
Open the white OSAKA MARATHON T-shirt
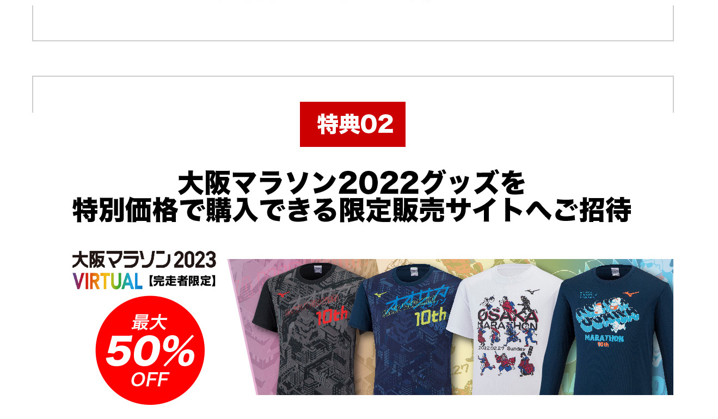click(x=504, y=329)
